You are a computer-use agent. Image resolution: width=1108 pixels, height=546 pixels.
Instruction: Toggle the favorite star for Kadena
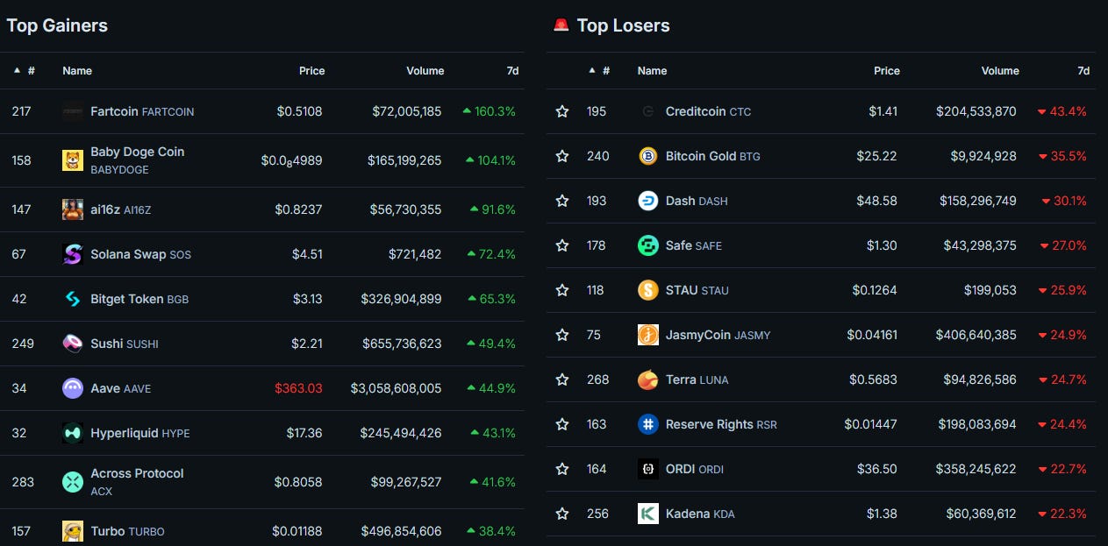click(x=562, y=514)
